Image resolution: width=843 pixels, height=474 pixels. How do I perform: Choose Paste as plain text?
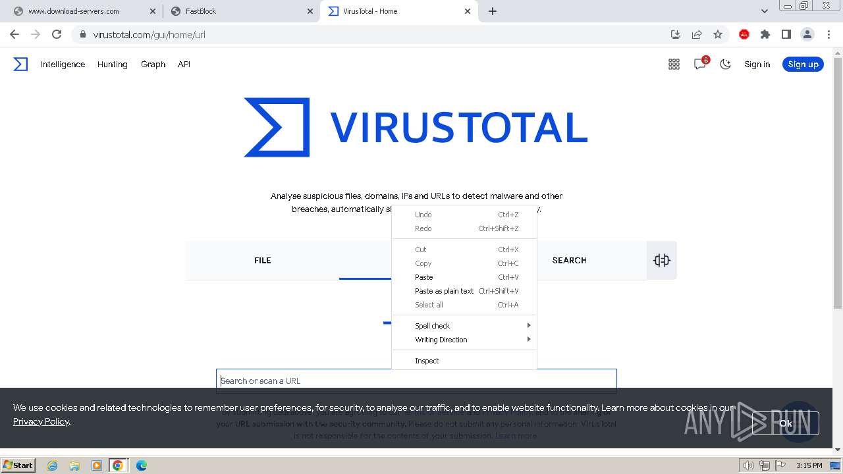click(x=464, y=291)
